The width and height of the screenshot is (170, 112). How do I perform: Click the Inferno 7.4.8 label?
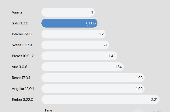(x=22, y=34)
